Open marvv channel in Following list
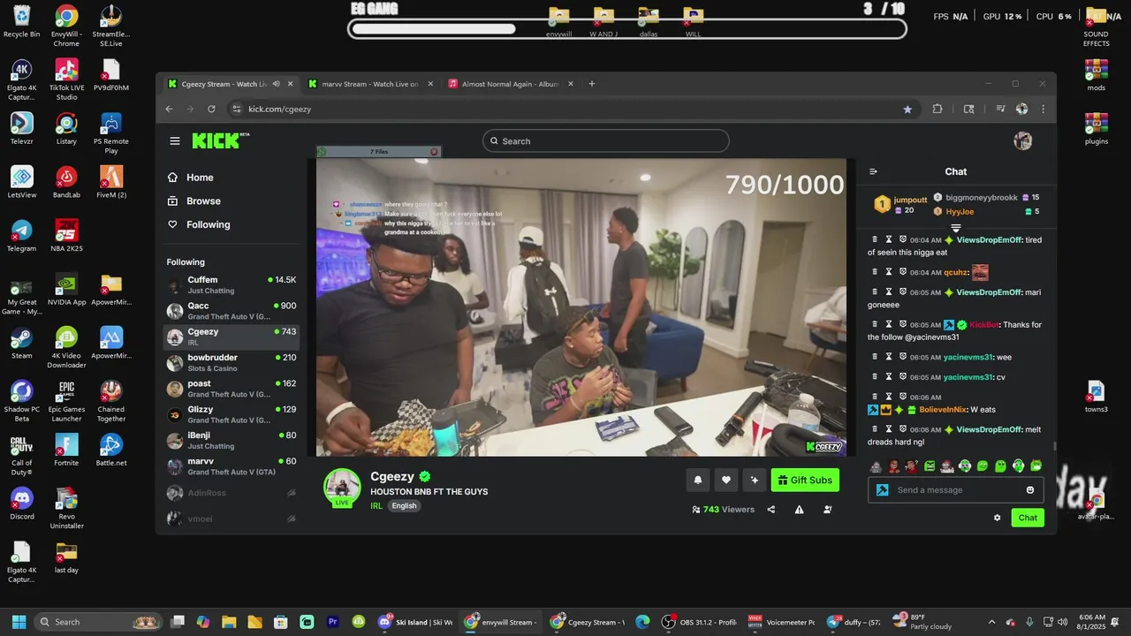 pos(232,466)
